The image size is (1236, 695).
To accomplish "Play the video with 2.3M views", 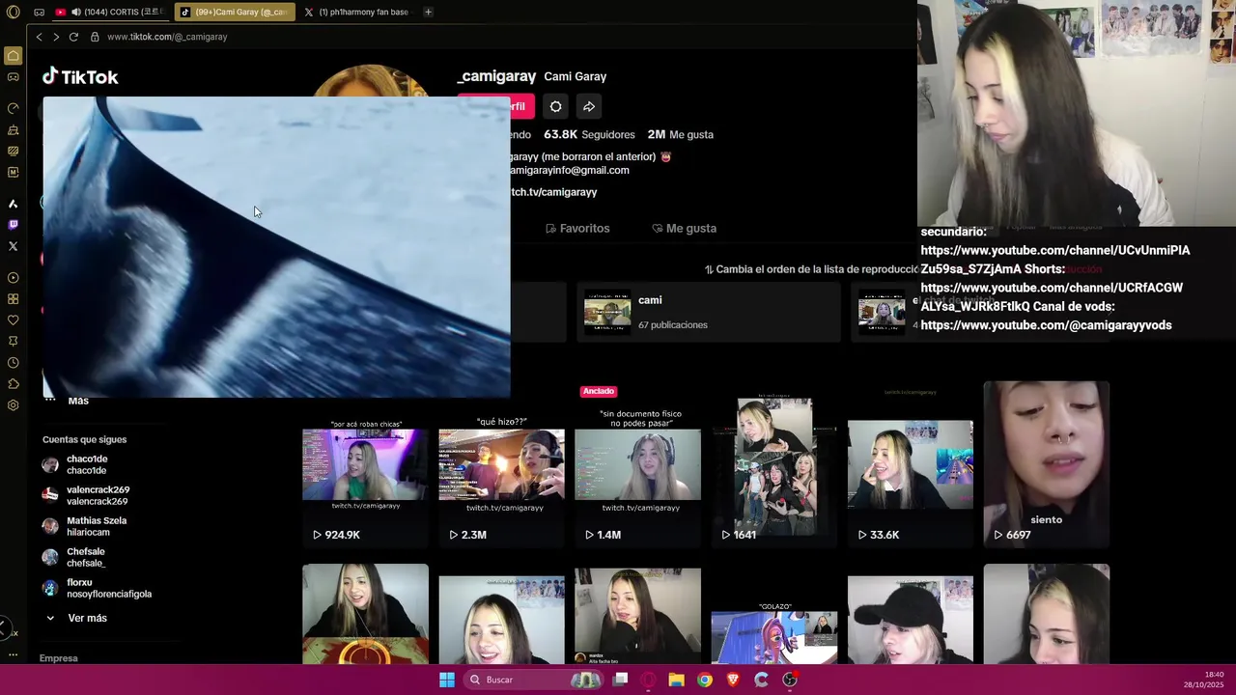I will click(501, 464).
